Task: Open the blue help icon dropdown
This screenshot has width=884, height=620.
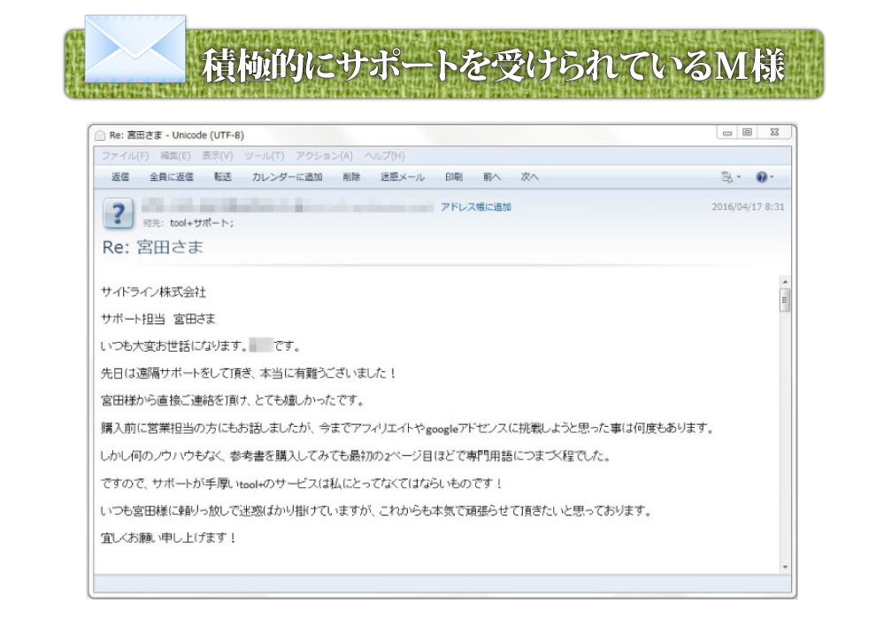Action: [x=765, y=177]
